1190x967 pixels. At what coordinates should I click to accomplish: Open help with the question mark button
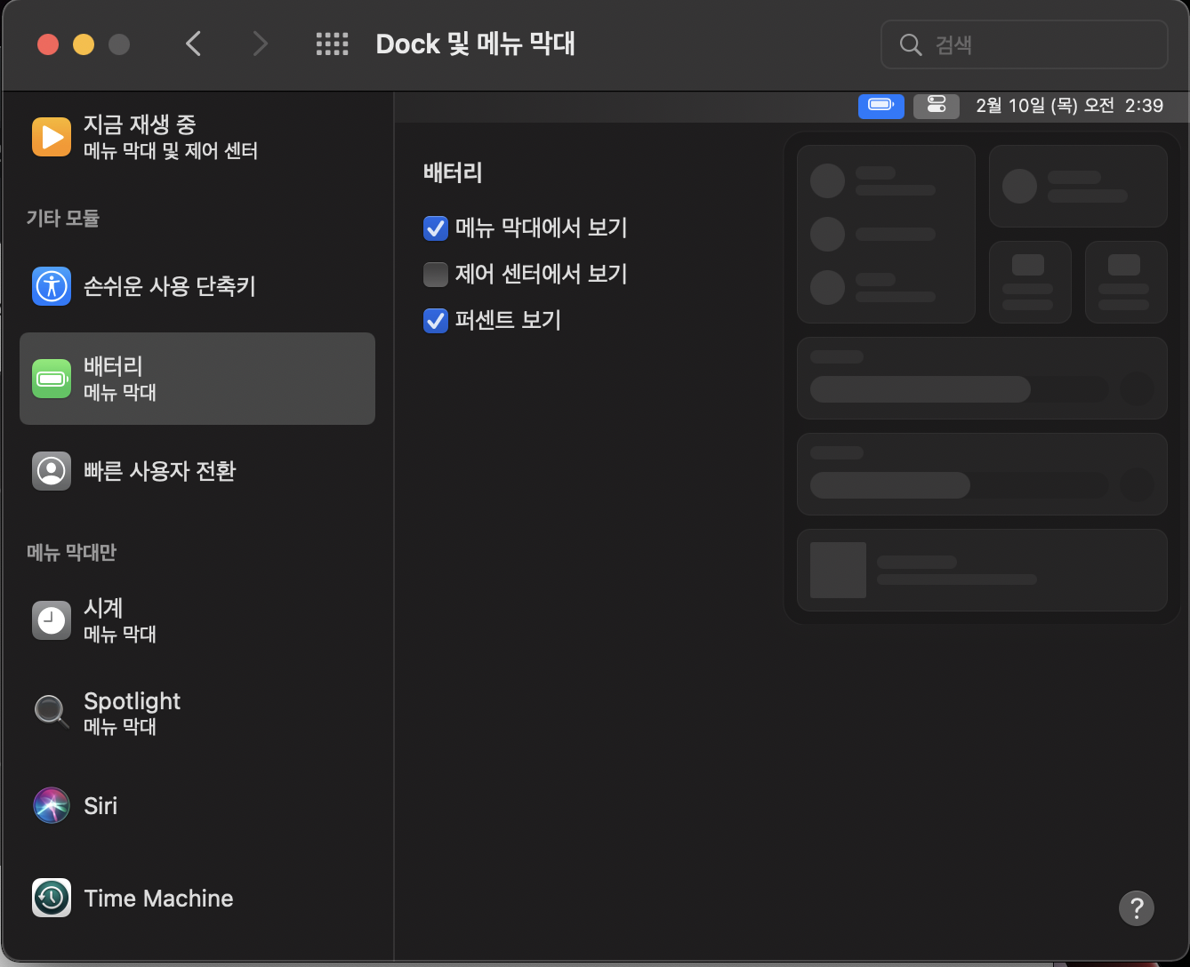(1137, 908)
